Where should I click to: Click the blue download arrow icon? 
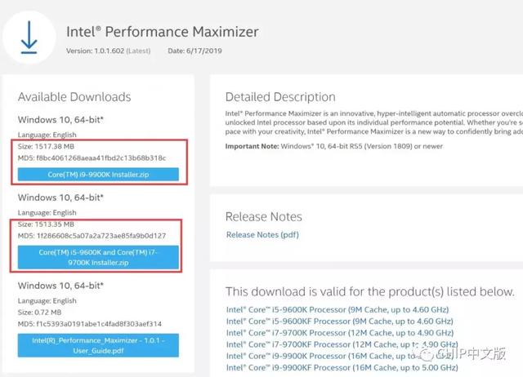click(29, 38)
